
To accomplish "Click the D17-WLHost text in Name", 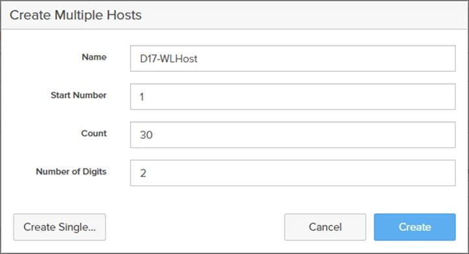I will [169, 59].
